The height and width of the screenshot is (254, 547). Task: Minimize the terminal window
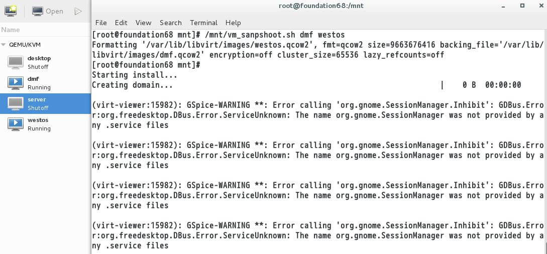click(x=503, y=6)
